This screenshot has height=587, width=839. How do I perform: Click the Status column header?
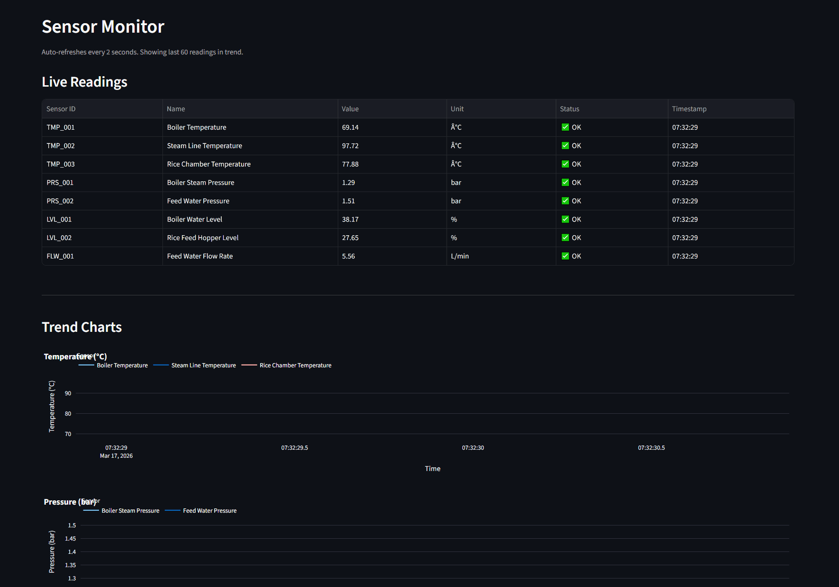tap(569, 108)
